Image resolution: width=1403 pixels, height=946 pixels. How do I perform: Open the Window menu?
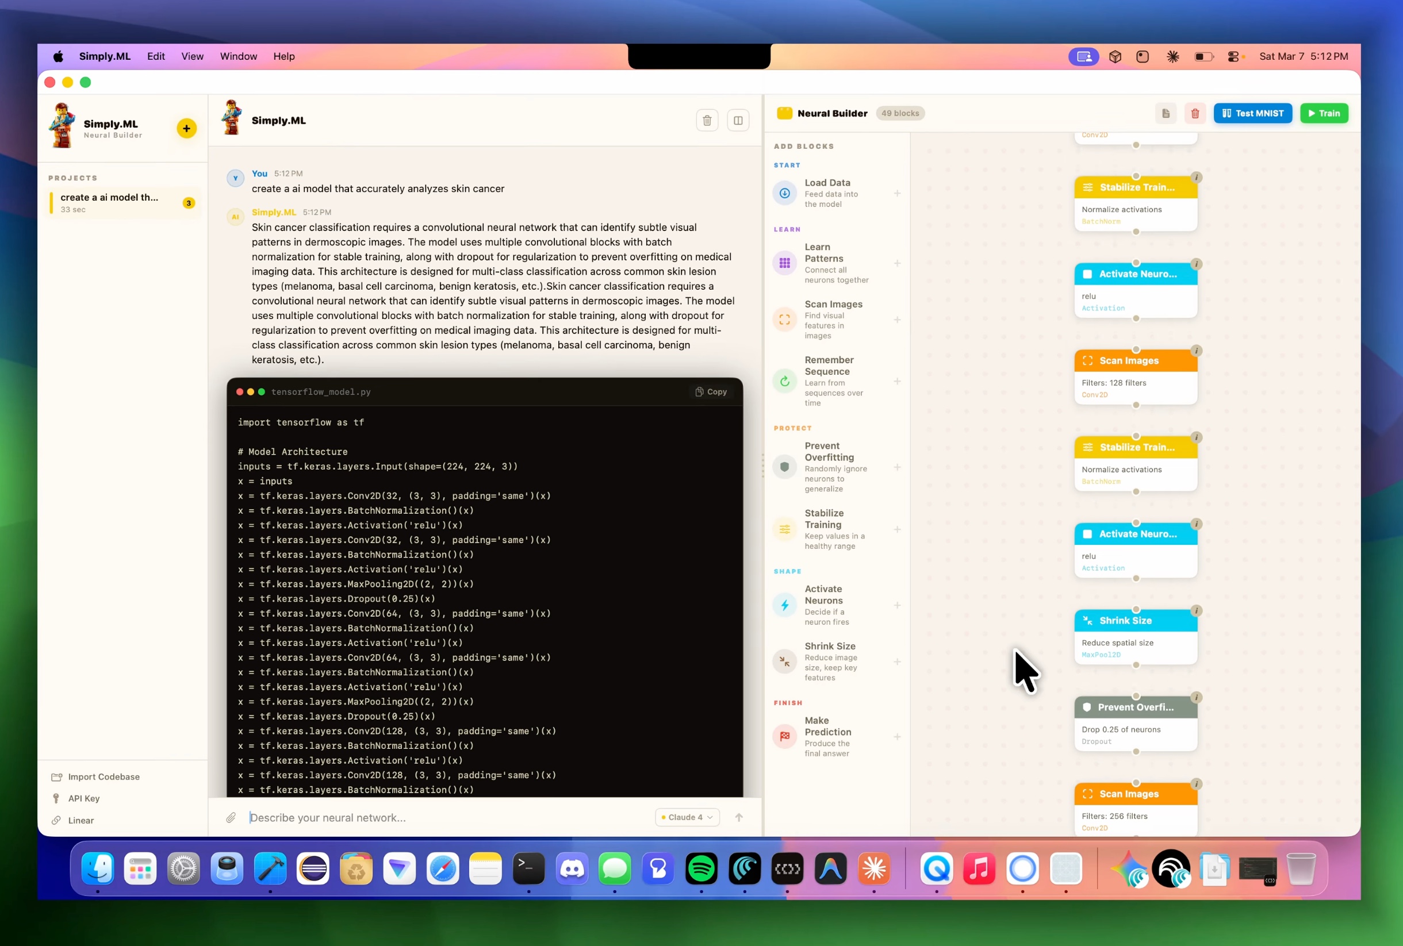tap(239, 56)
